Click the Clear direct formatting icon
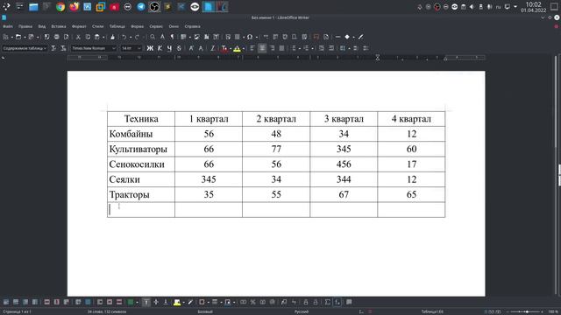 coord(212,48)
